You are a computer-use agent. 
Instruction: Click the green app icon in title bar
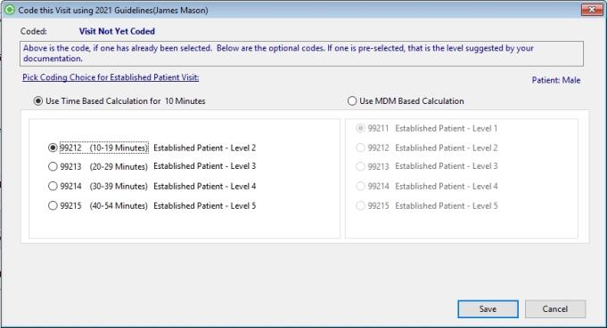pyautogui.click(x=9, y=10)
